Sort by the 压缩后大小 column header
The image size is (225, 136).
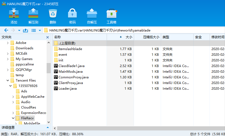pyautogui.click(x=147, y=37)
